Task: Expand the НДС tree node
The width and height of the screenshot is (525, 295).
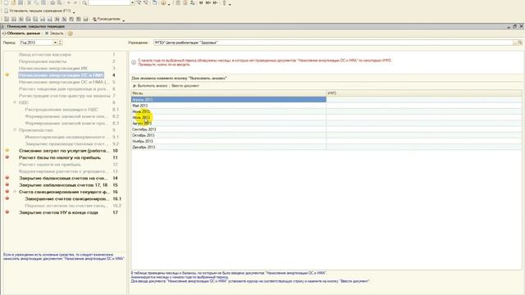Action: pos(15,102)
